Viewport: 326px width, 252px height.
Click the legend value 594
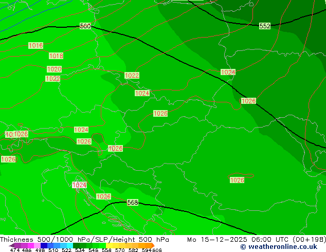(x=147, y=250)
